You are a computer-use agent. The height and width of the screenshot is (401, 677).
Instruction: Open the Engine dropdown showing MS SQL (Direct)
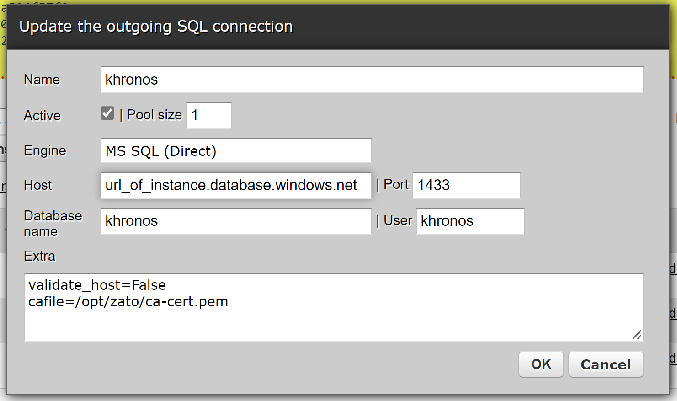[236, 151]
